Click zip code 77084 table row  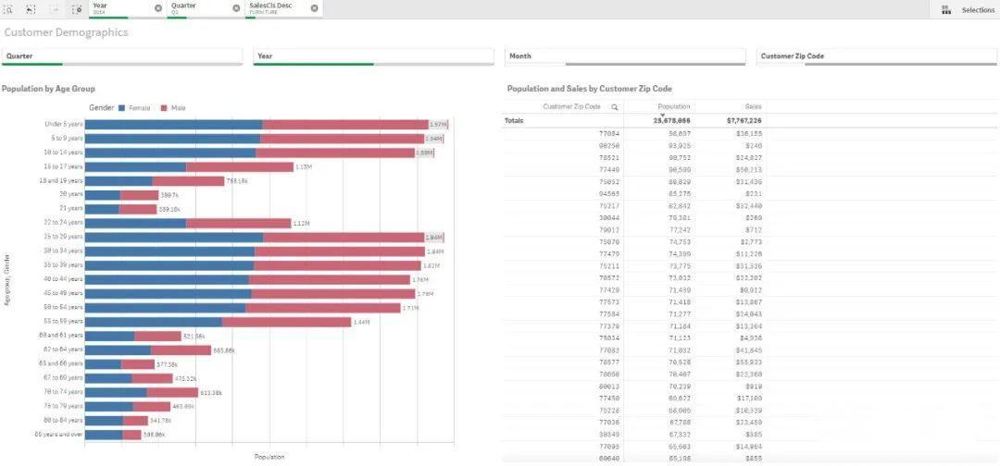609,133
